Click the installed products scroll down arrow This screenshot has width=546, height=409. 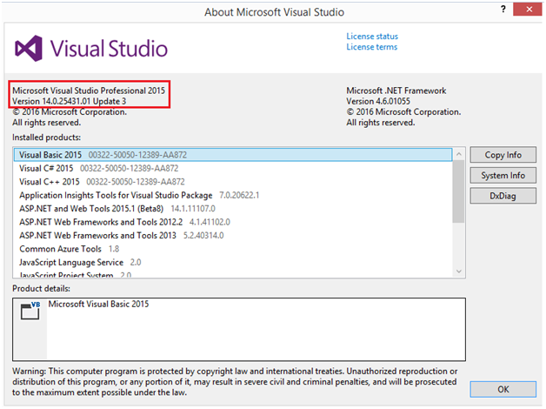459,271
